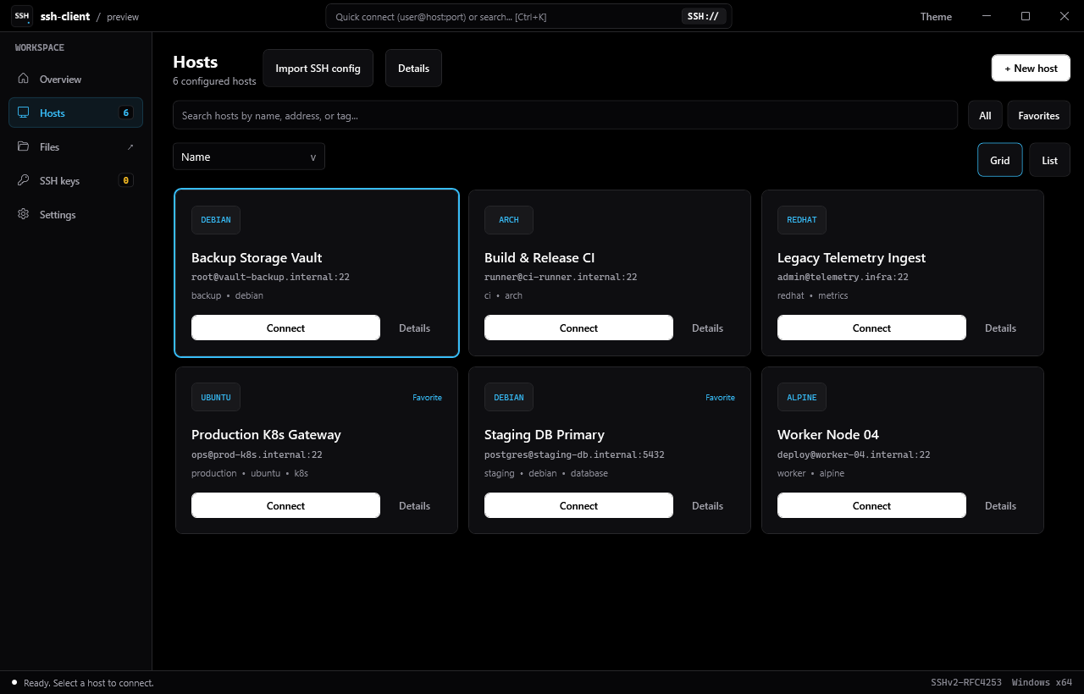Click the Favorite label on Staging DB Primary
1084x694 pixels.
(x=721, y=397)
